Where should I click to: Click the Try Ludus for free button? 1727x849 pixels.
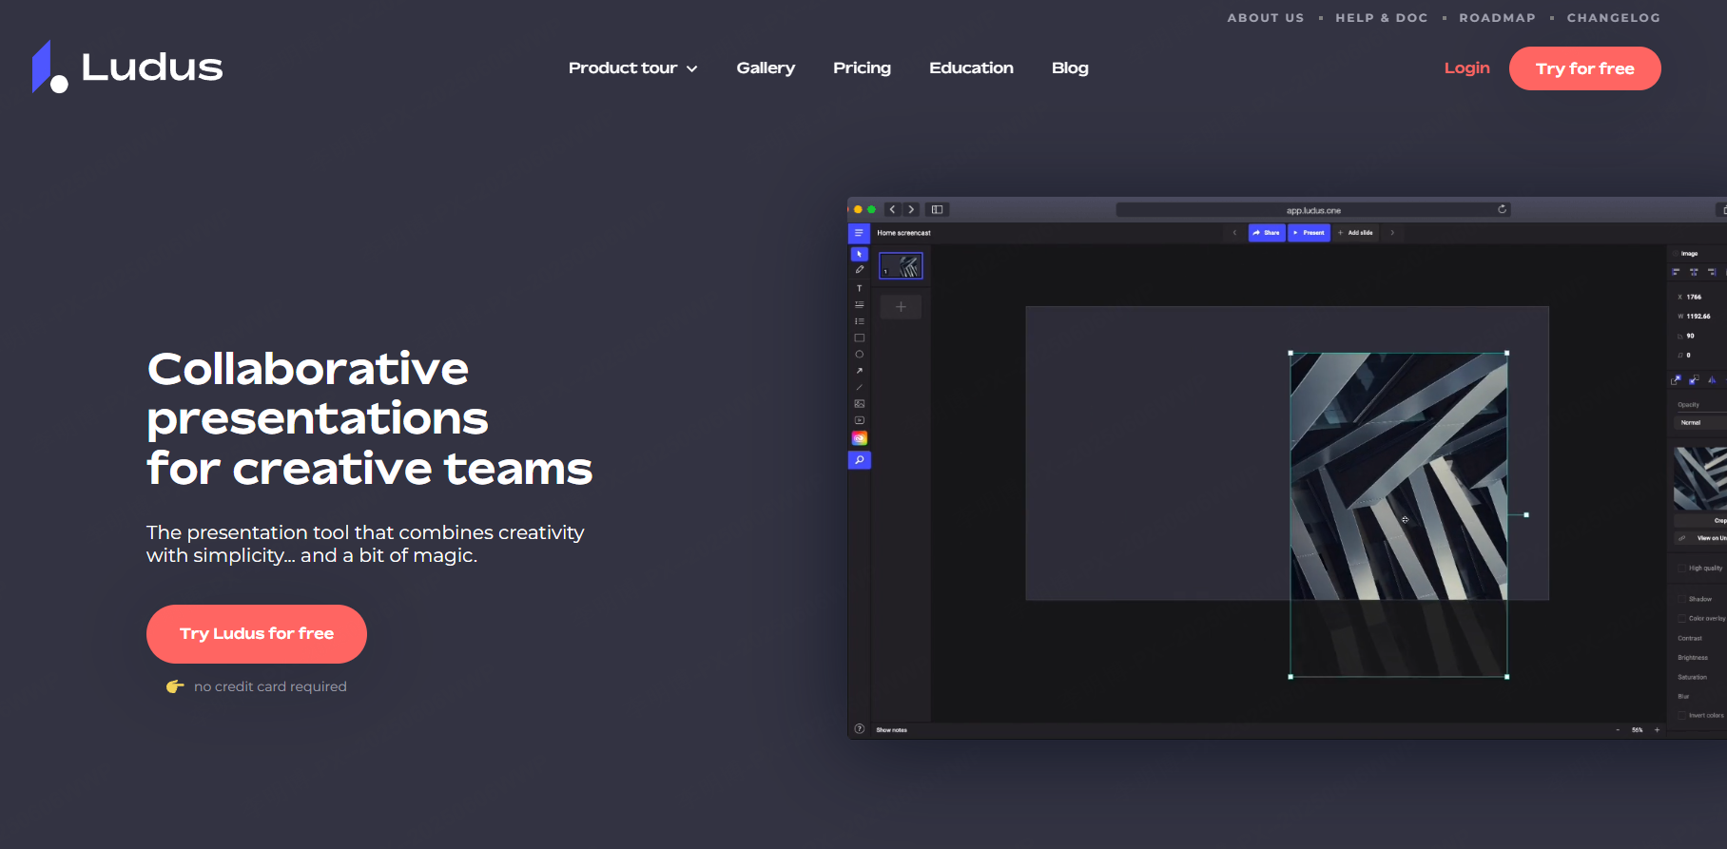coord(257,634)
